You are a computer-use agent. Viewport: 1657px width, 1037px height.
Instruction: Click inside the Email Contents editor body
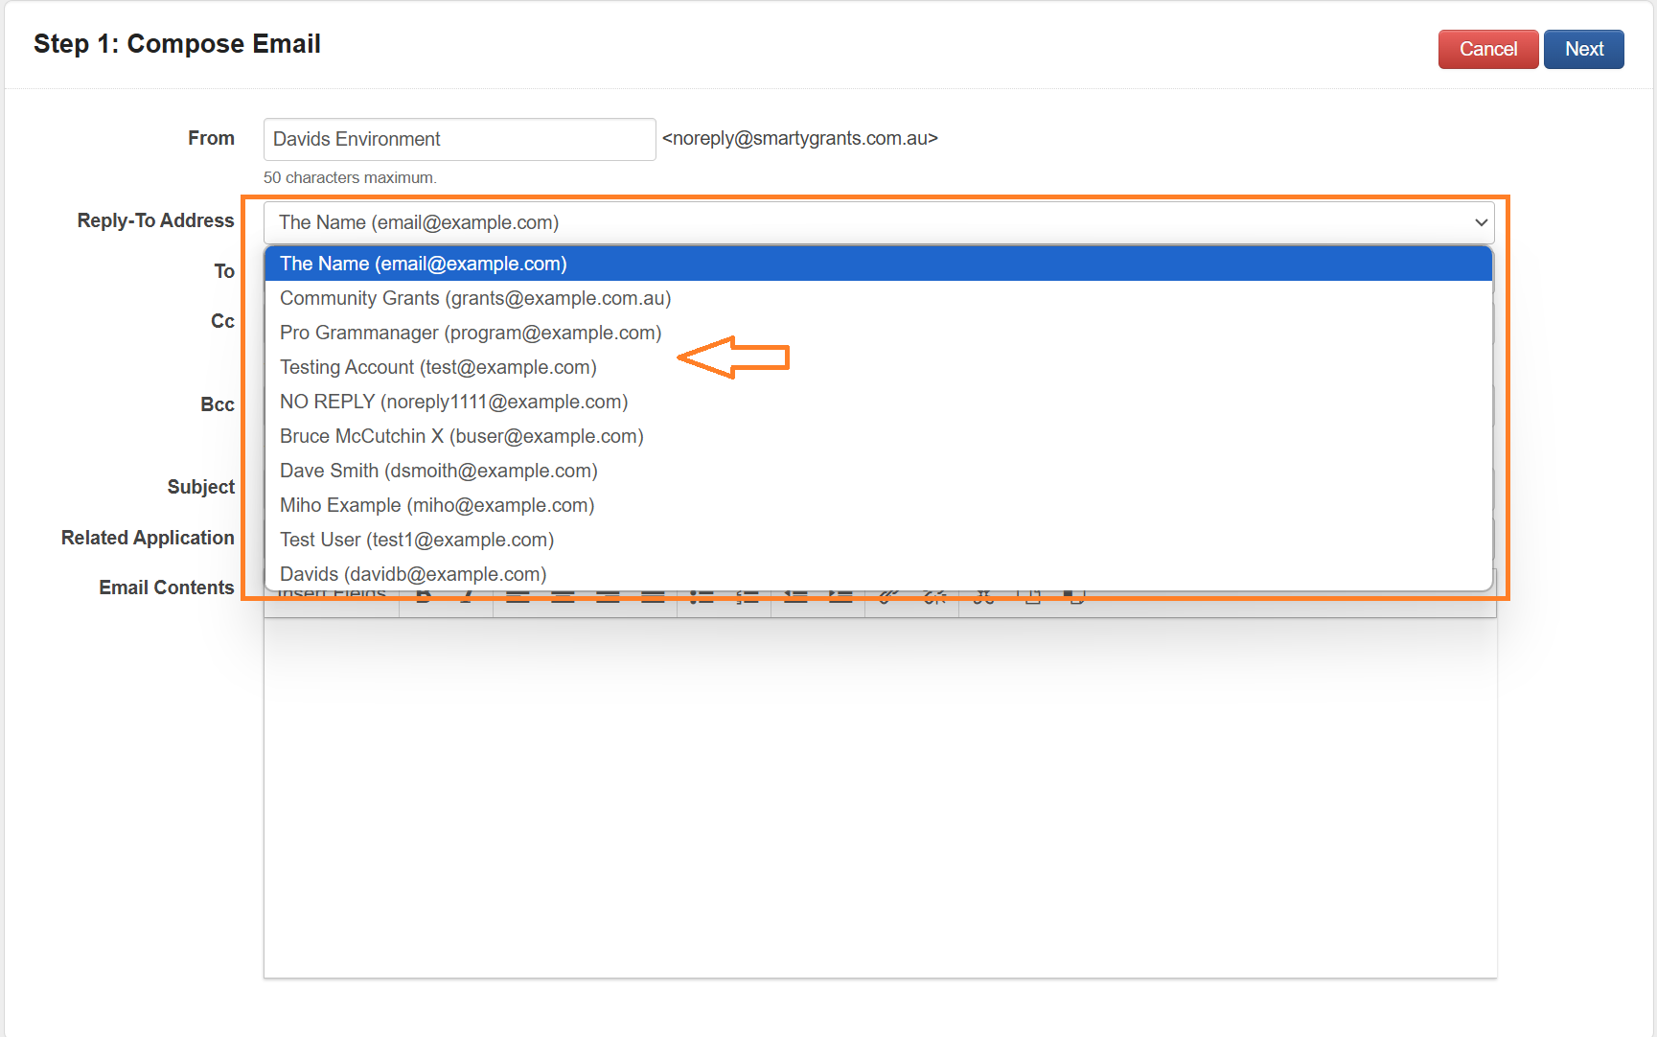tap(879, 795)
